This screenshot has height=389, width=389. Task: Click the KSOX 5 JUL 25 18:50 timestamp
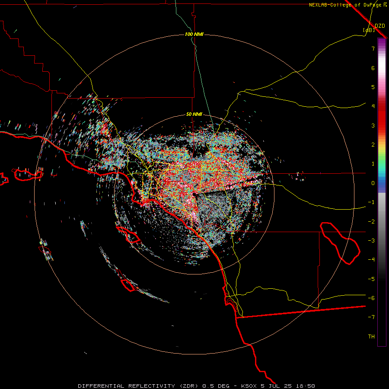point(278,386)
